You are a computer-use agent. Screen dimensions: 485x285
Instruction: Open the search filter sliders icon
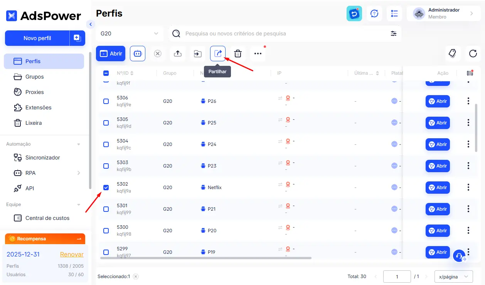click(x=394, y=34)
